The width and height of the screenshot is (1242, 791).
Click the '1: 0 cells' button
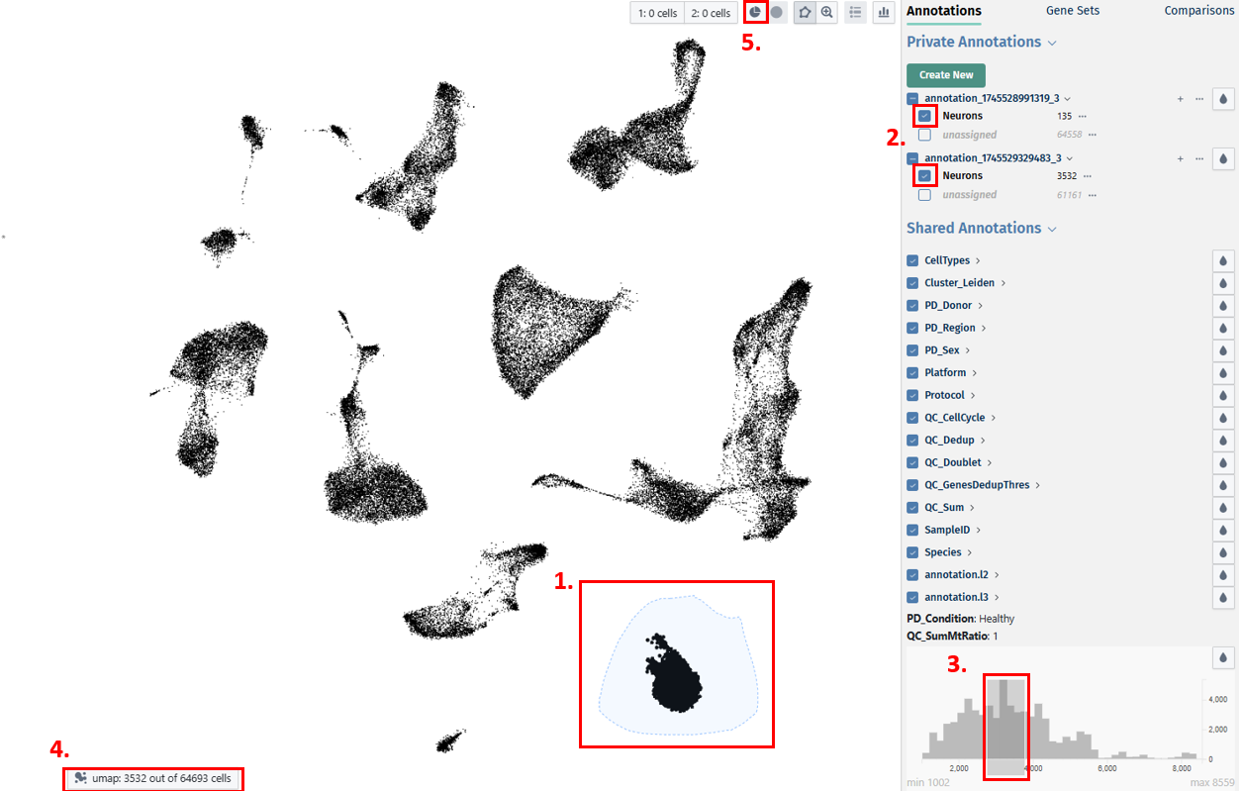coord(657,13)
